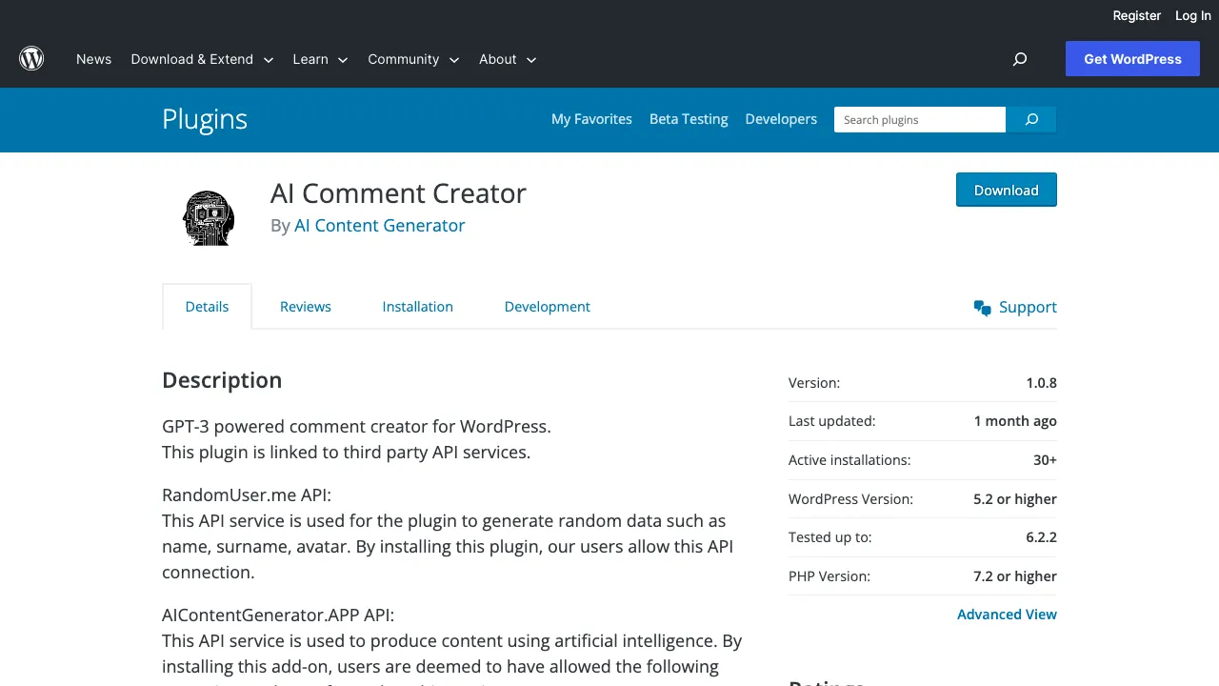The image size is (1219, 686).
Task: Click the Download button
Action: (x=1006, y=190)
